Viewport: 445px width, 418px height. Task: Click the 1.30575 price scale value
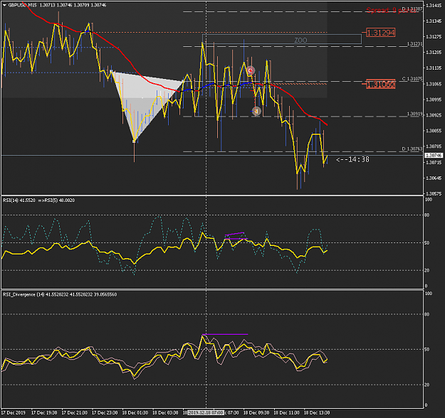pos(434,194)
